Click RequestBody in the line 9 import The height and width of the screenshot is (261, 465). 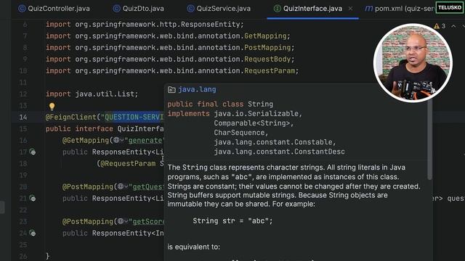tap(267, 59)
